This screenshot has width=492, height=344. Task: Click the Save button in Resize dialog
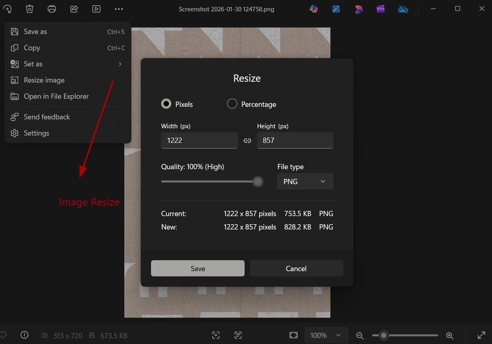click(198, 268)
